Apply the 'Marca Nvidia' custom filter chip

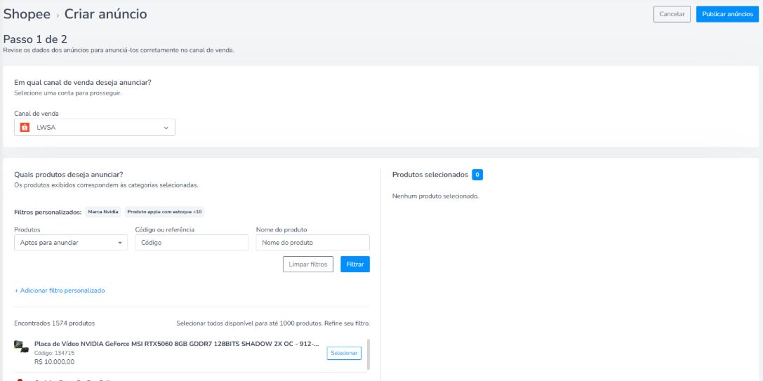pyautogui.click(x=102, y=212)
